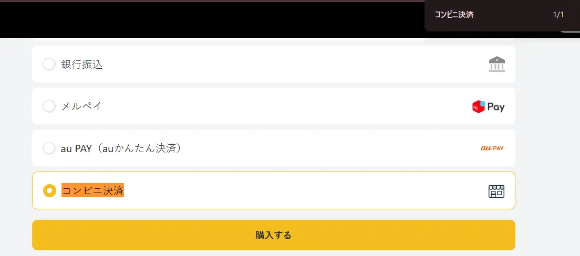Select the メルペイ radio button
The width and height of the screenshot is (580, 256).
[49, 106]
